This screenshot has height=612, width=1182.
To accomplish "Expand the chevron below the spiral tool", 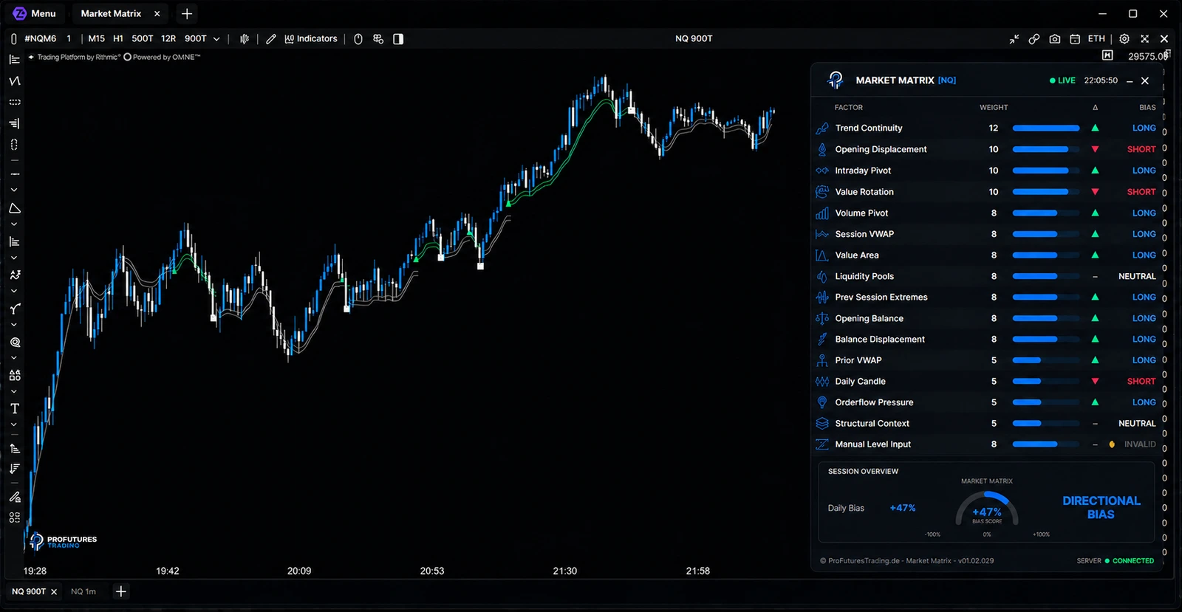I will [14, 358].
